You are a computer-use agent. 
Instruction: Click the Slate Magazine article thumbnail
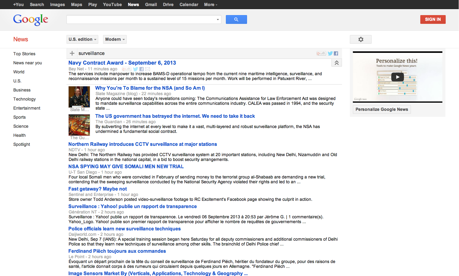(x=79, y=97)
